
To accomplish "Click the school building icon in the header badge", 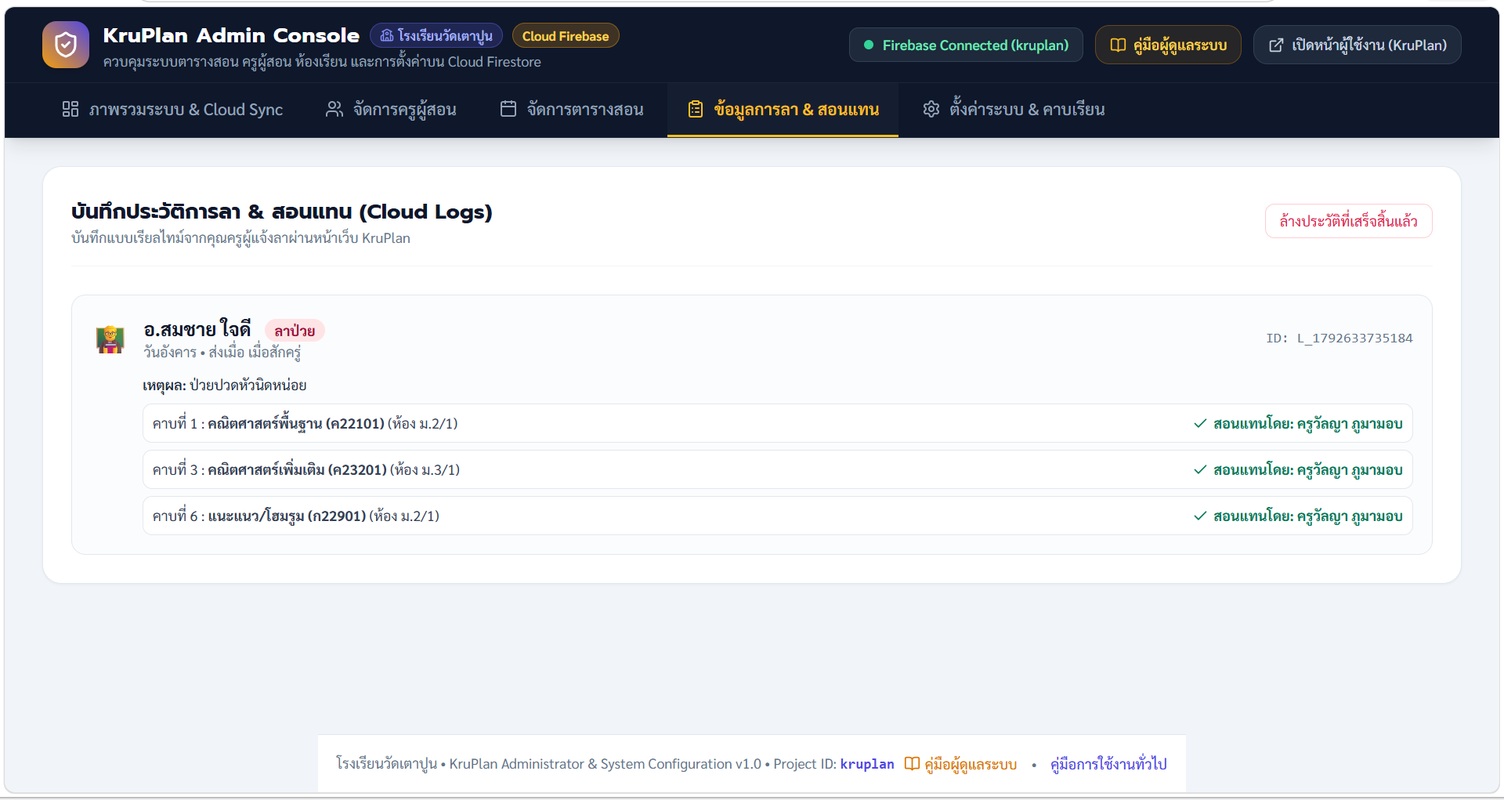I will click(387, 36).
